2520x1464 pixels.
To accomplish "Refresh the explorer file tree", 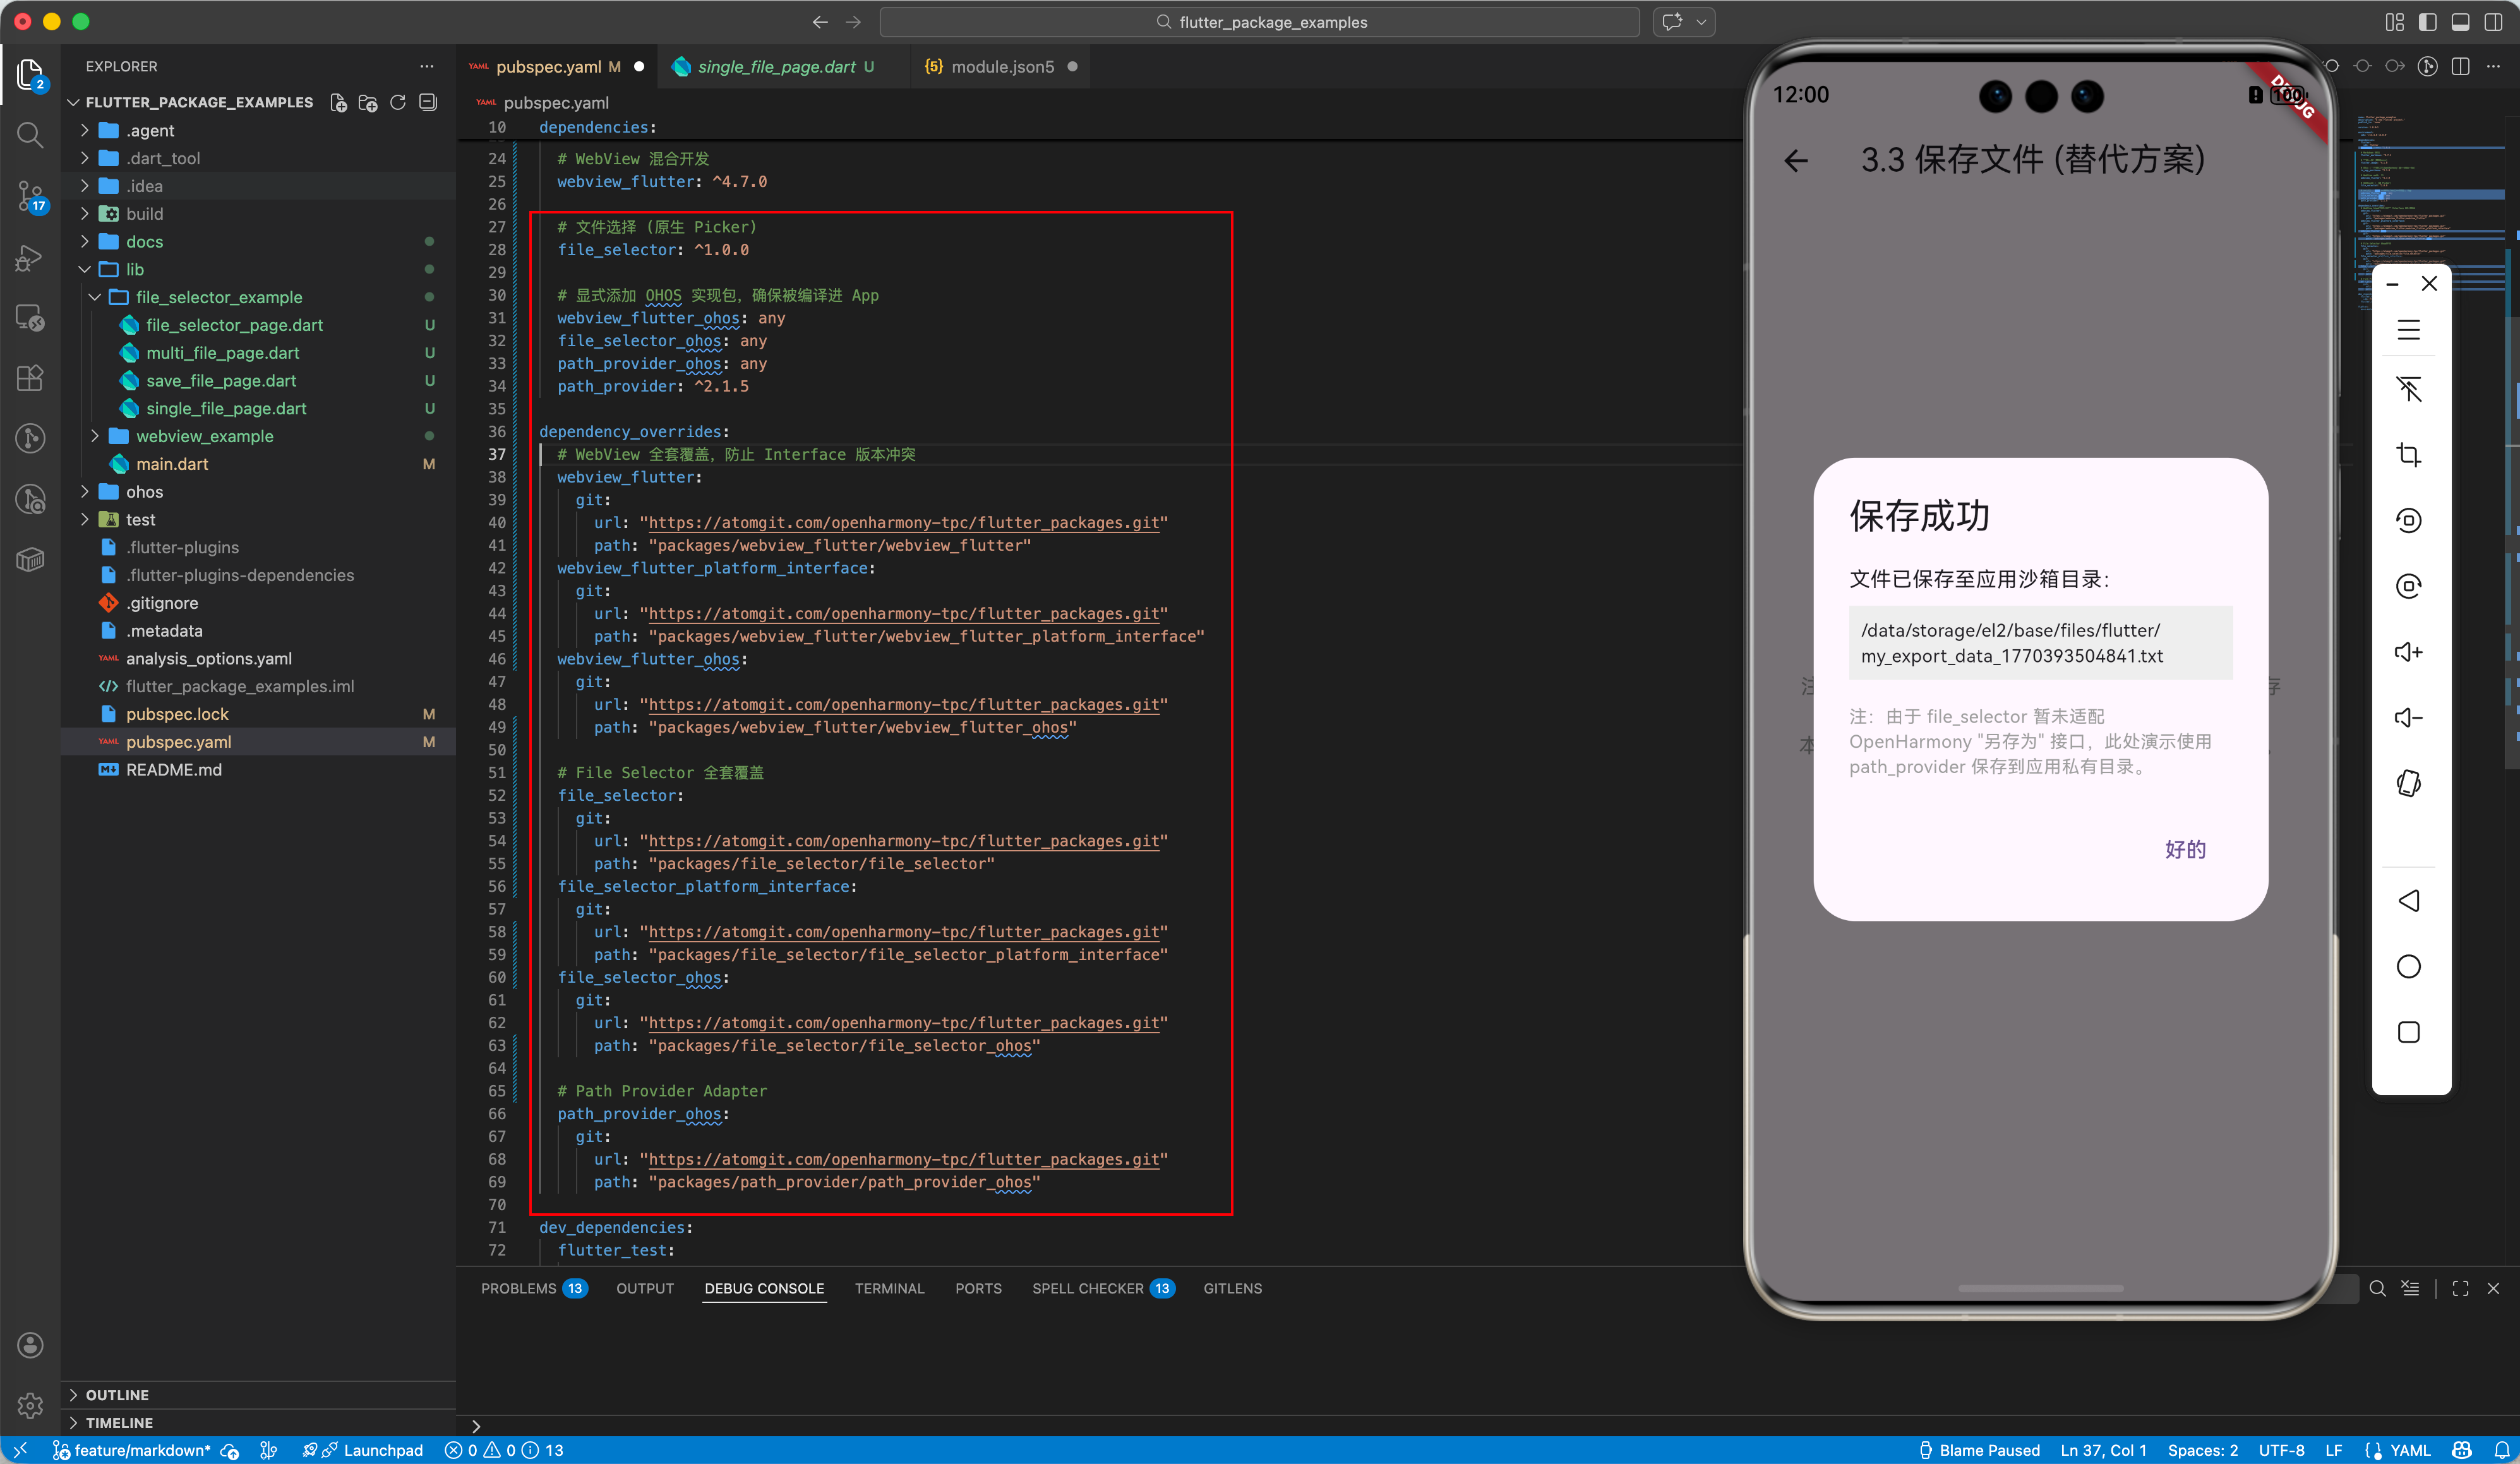I will pyautogui.click(x=398, y=103).
